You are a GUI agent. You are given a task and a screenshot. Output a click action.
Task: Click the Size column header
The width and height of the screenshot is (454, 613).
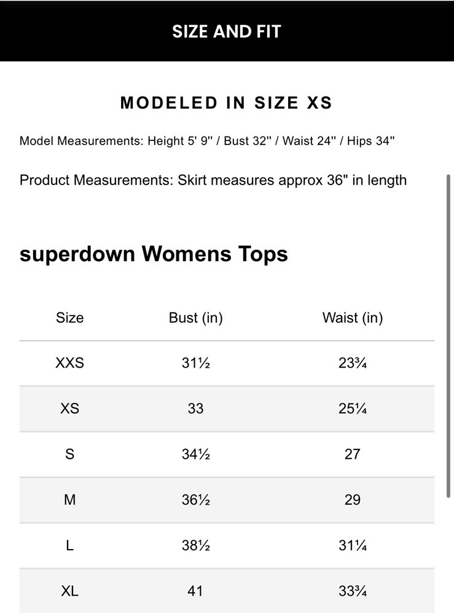(69, 318)
